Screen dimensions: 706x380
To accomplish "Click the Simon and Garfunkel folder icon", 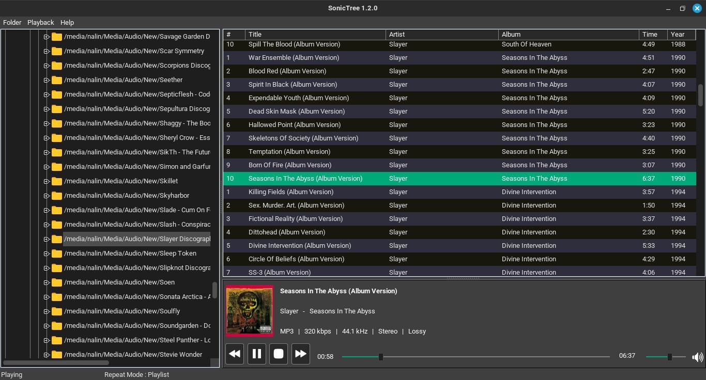I will 57,167.
